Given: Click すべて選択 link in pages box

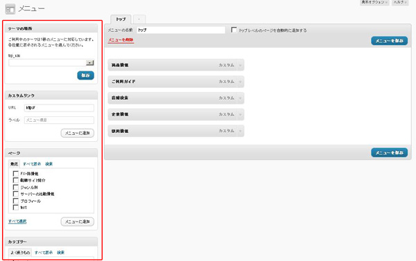Looking at the screenshot, I should pyautogui.click(x=17, y=222).
